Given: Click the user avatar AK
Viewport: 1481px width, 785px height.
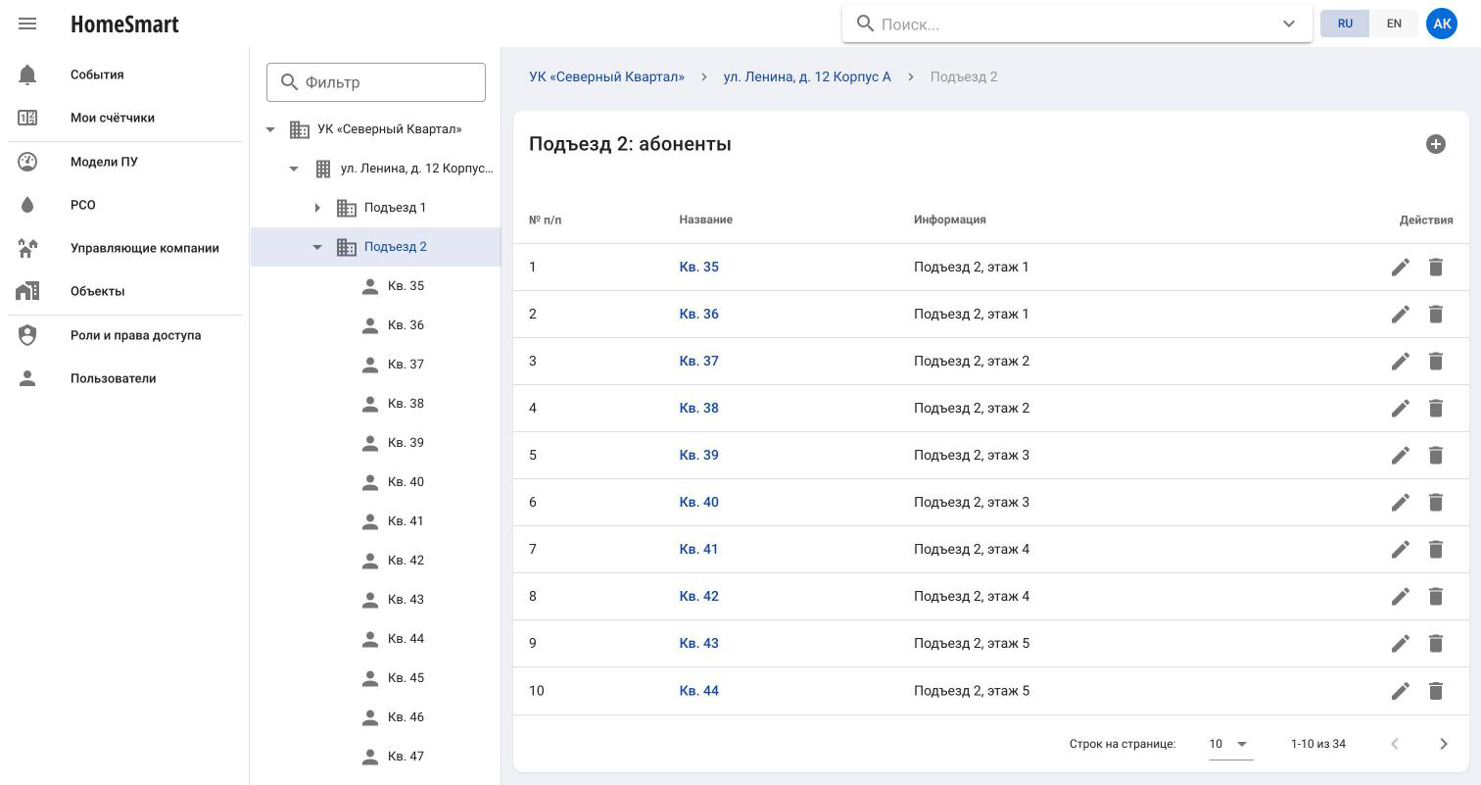Looking at the screenshot, I should pyautogui.click(x=1442, y=24).
